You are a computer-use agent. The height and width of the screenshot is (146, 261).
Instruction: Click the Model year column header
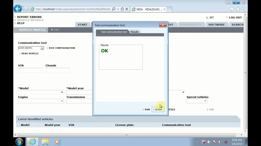click(x=52, y=125)
